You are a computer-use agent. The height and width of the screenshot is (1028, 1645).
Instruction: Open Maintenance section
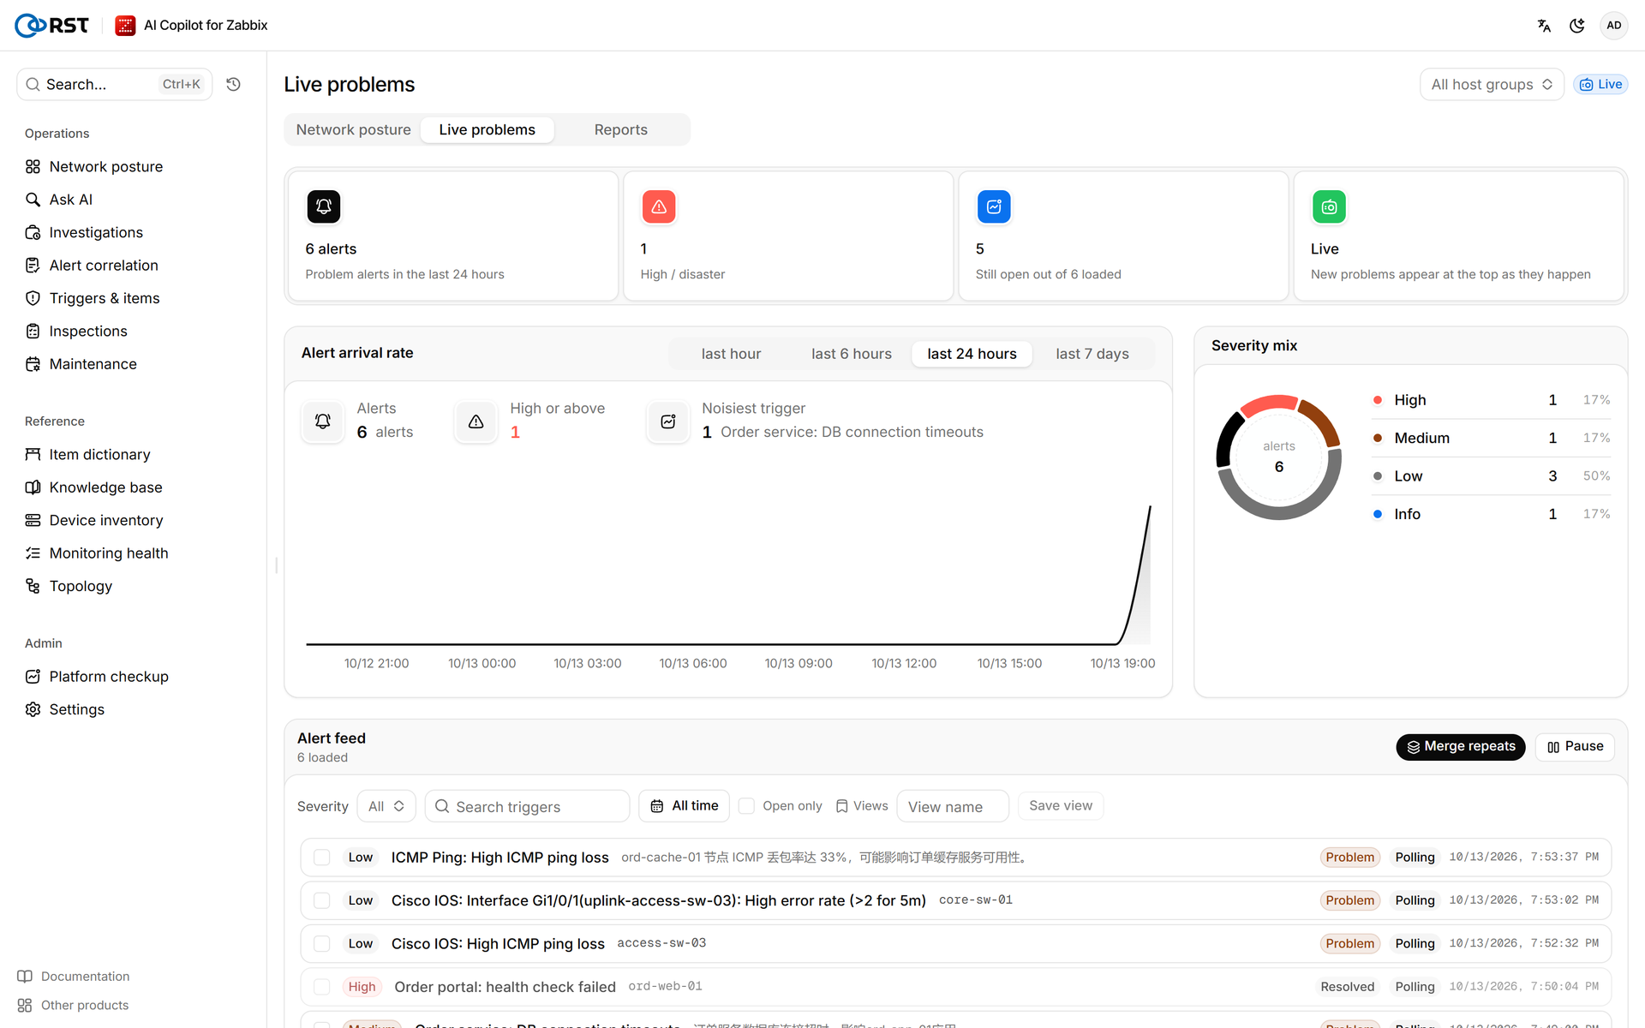tap(93, 364)
